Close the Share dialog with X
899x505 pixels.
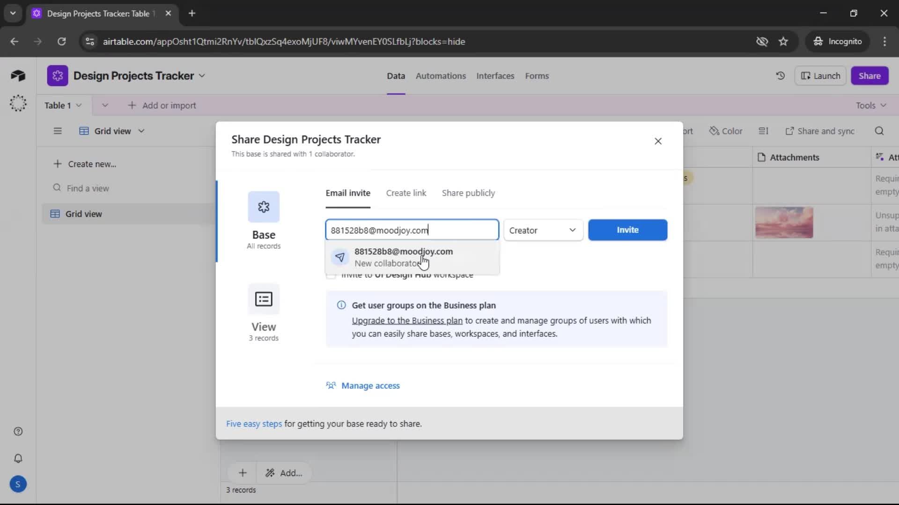(x=658, y=141)
